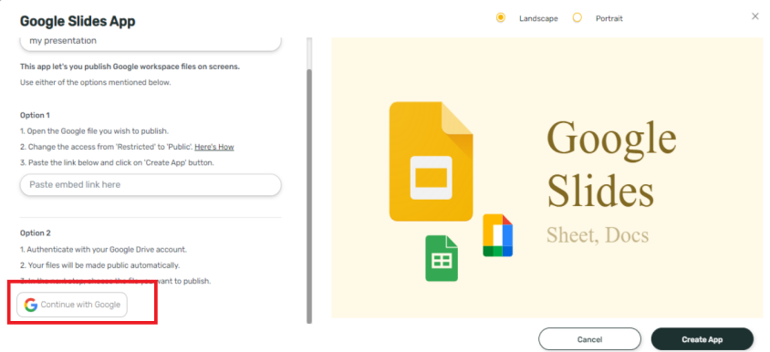Select the Portrait orientation
The image size is (770, 352).
(x=577, y=17)
